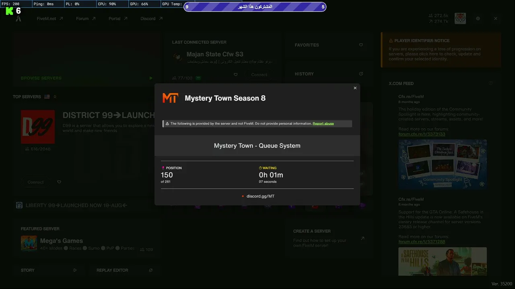Screen dimensions: 515x289
Task: Open the History list
Action: pyautogui.click(x=329, y=74)
